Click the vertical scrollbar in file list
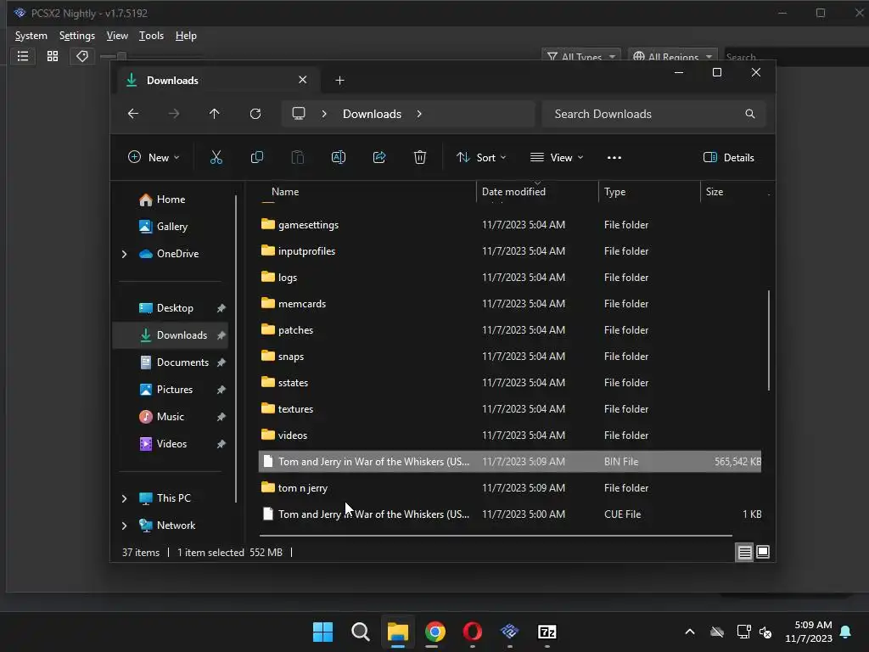Viewport: 869px width, 652px height. [769, 340]
